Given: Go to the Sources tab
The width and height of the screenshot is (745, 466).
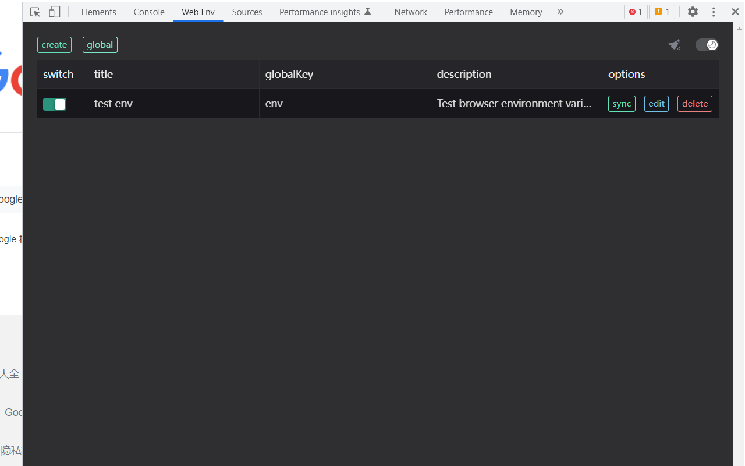Looking at the screenshot, I should click(247, 12).
